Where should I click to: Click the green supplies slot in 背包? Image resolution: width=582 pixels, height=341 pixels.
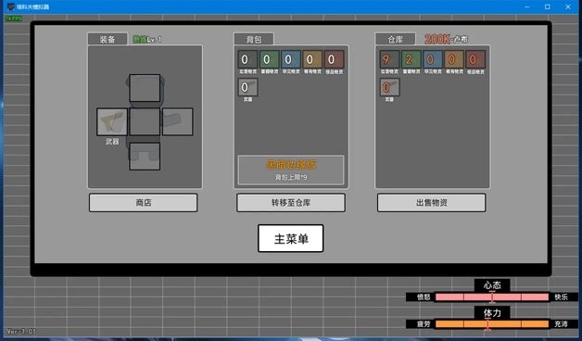tap(269, 59)
